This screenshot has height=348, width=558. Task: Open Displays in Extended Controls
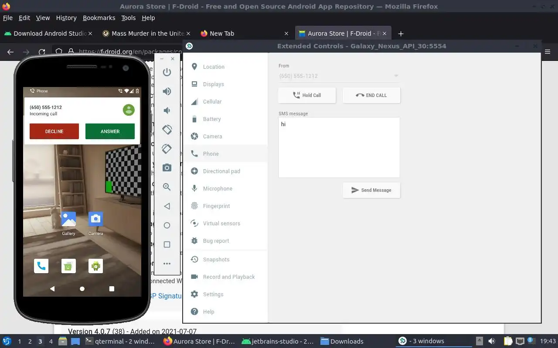225,84
